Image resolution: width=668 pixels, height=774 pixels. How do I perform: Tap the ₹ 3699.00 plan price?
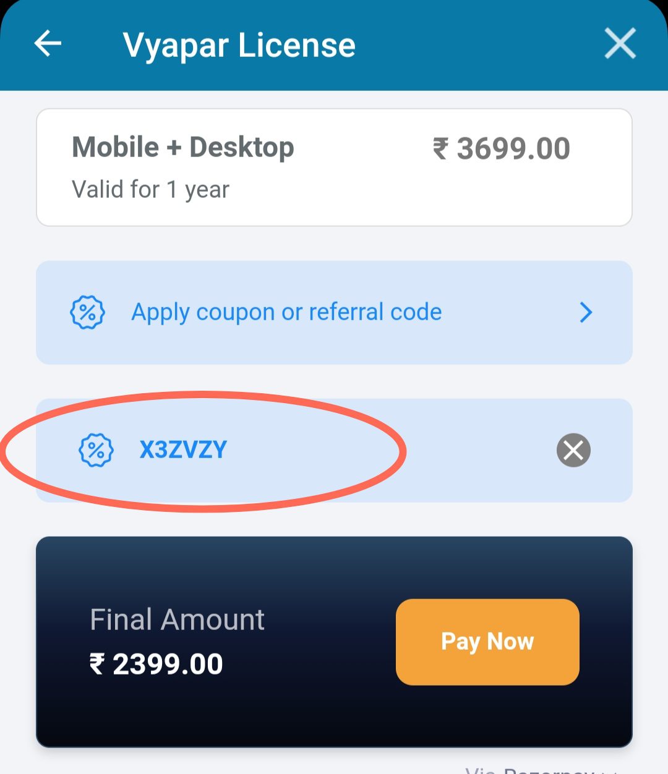(513, 149)
